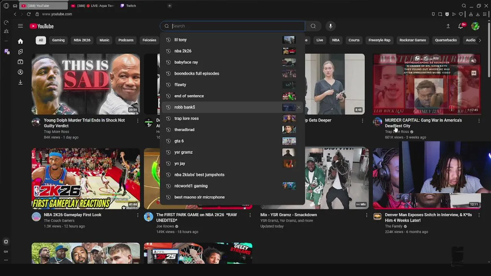Select the Podcasts filter chip
The image size is (491, 276).
coord(126,40)
